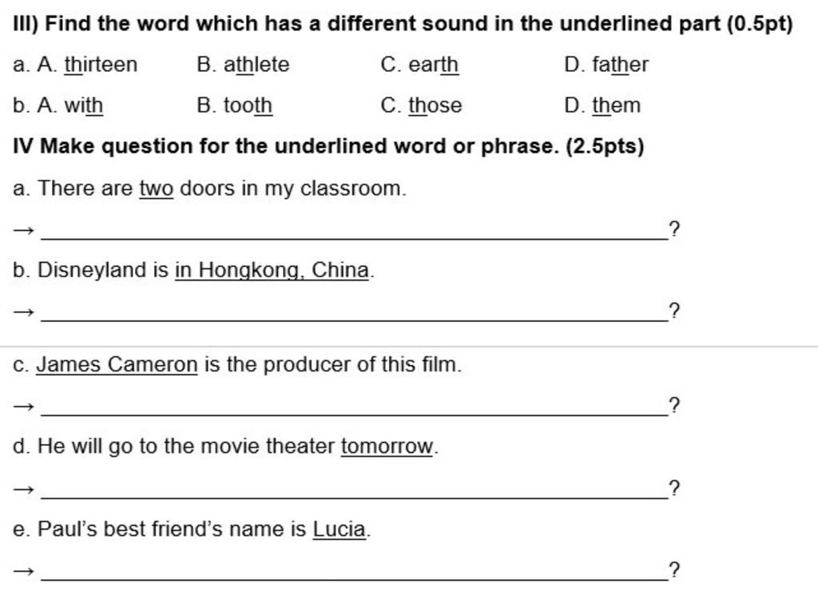This screenshot has height=600, width=818.
Task: Choose option C. earth
Action: 419,65
